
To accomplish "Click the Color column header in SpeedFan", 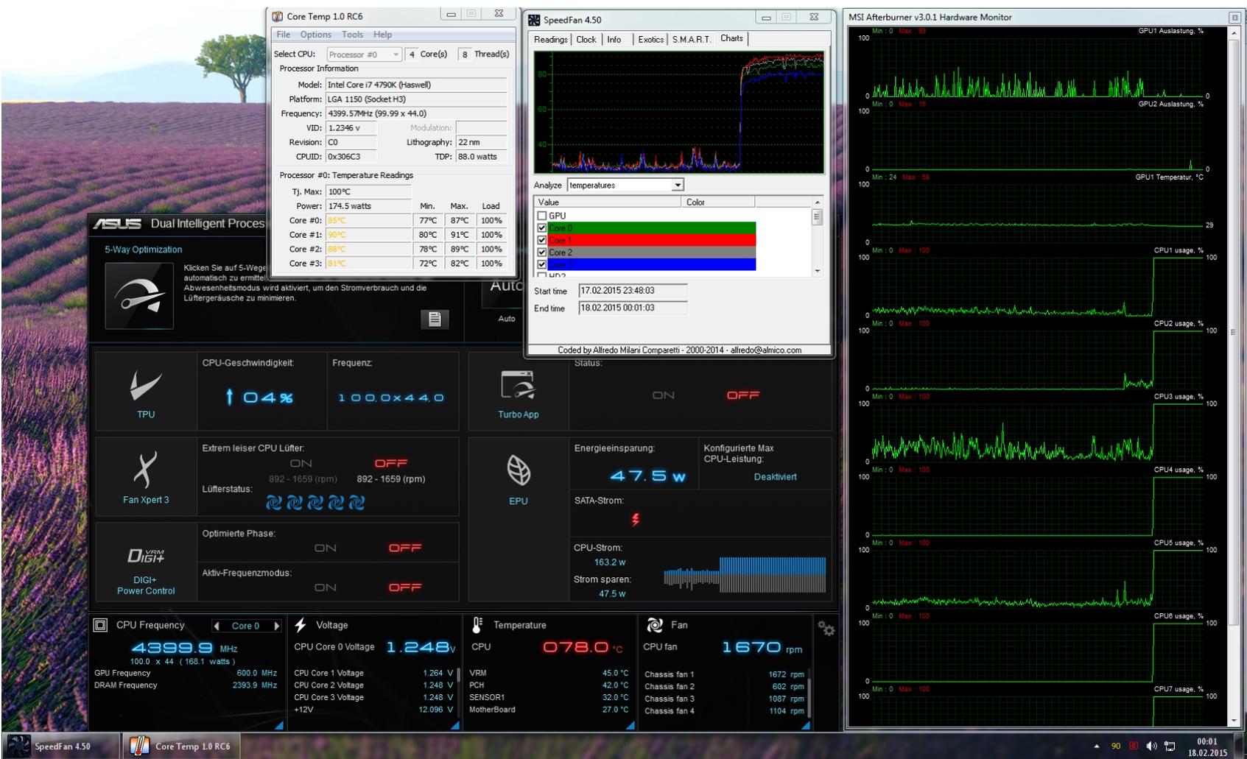I will coord(718,202).
